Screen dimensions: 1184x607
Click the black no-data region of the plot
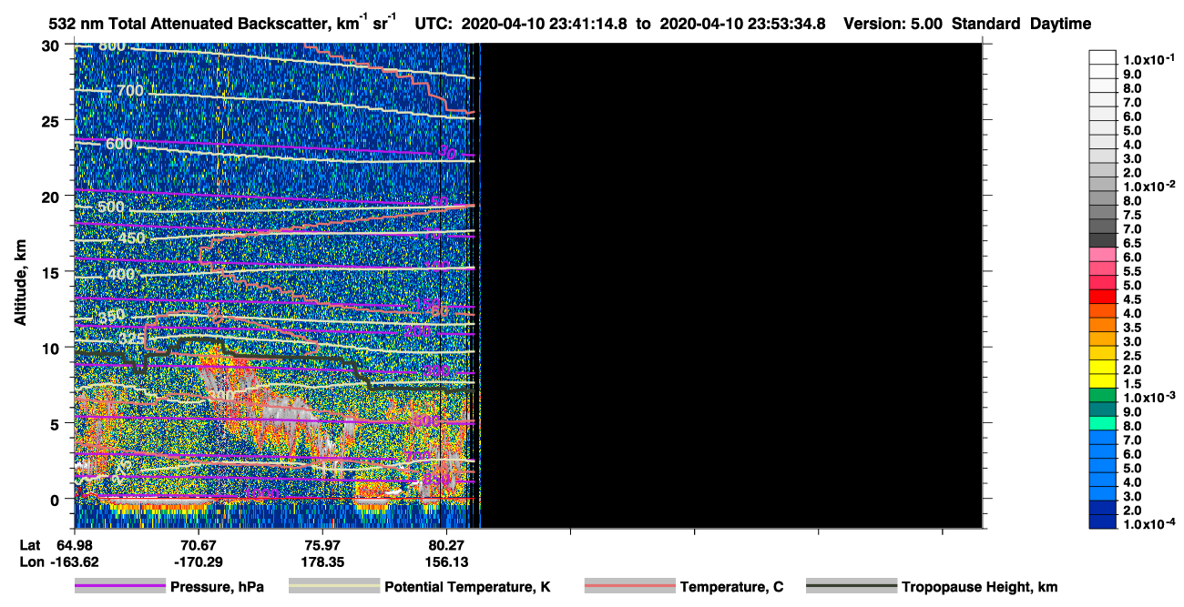coord(731,285)
